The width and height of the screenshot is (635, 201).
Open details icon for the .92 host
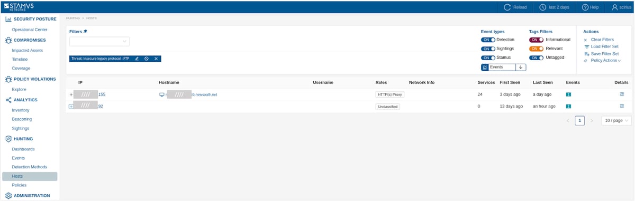click(x=622, y=106)
